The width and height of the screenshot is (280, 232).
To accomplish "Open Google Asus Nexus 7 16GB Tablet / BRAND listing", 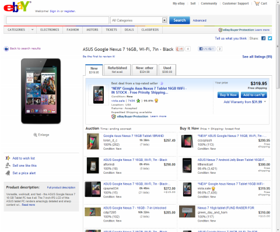I will click(x=134, y=136).
